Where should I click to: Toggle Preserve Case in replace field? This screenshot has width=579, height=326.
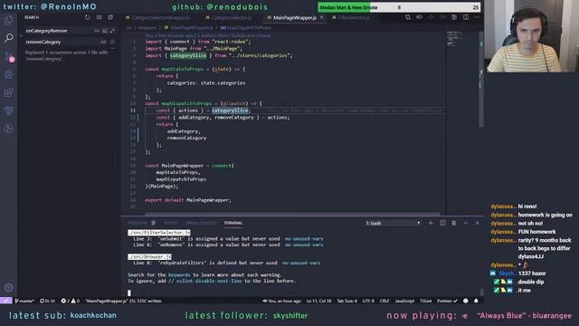pos(103,43)
